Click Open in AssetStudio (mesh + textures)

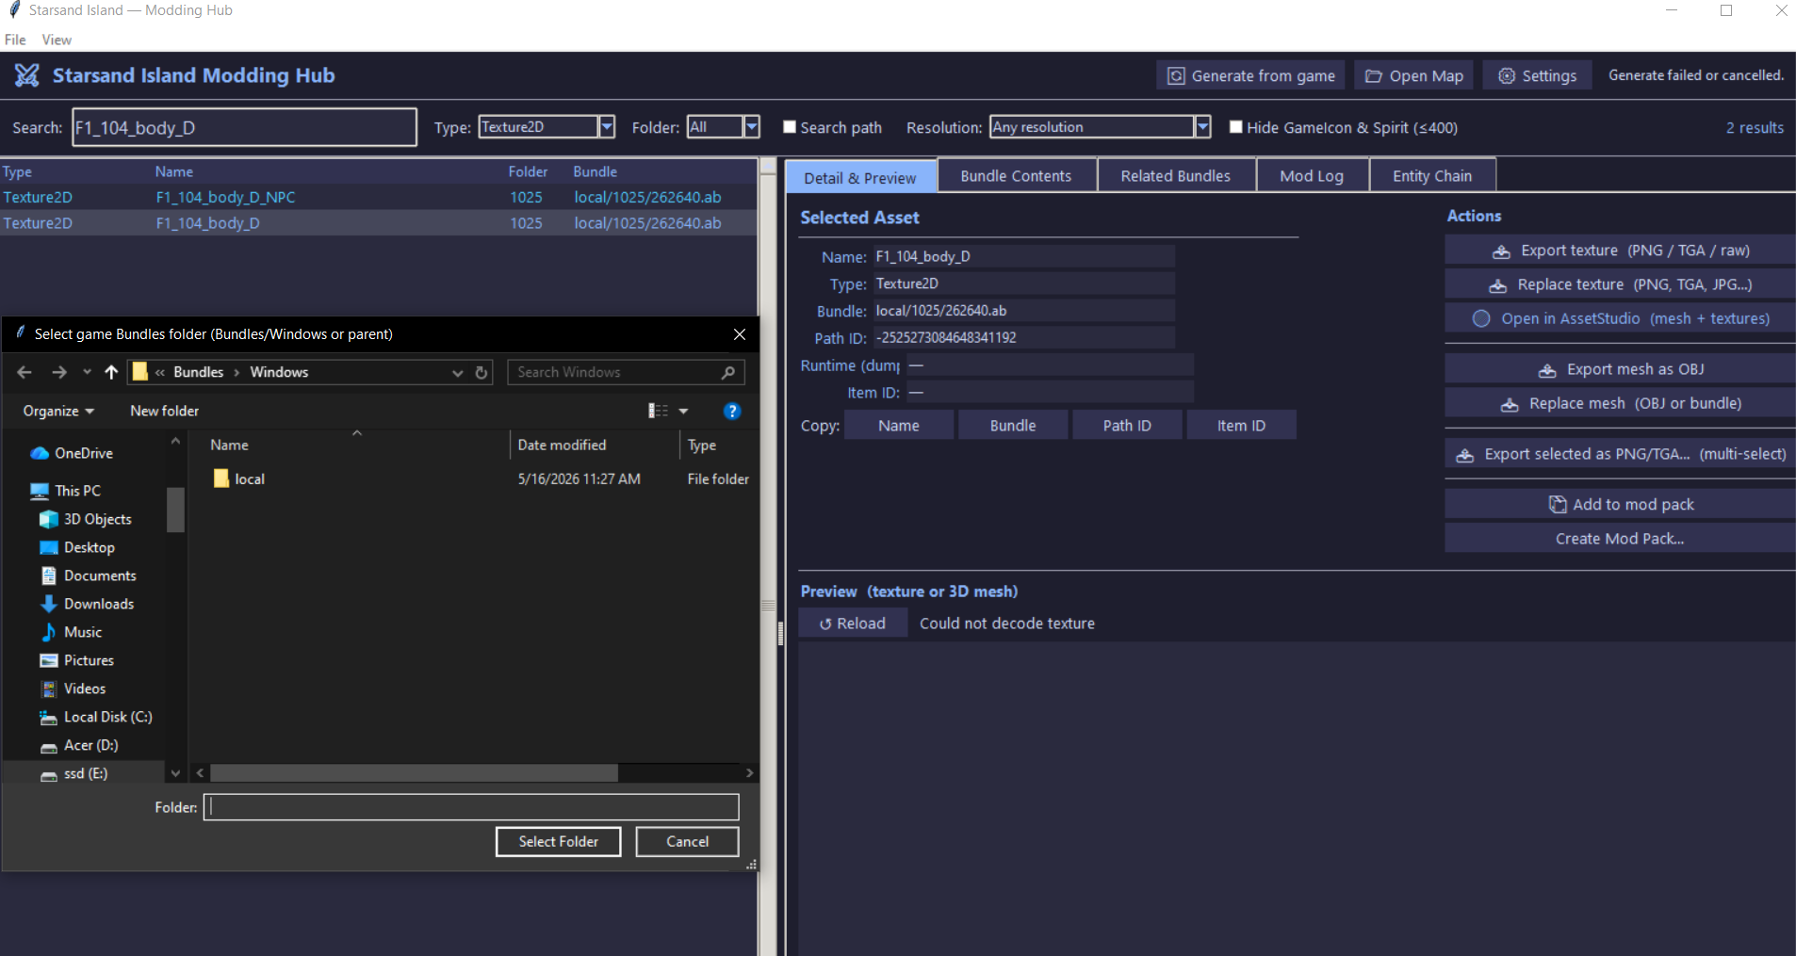click(x=1620, y=318)
